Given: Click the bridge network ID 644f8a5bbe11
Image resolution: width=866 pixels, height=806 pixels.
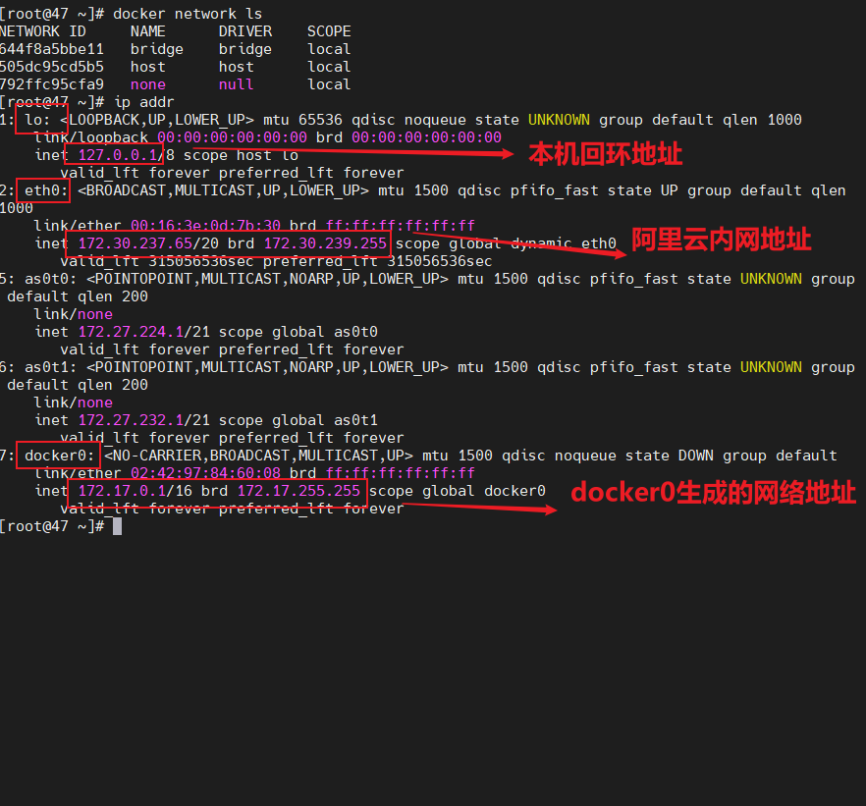Looking at the screenshot, I should click(x=51, y=49).
